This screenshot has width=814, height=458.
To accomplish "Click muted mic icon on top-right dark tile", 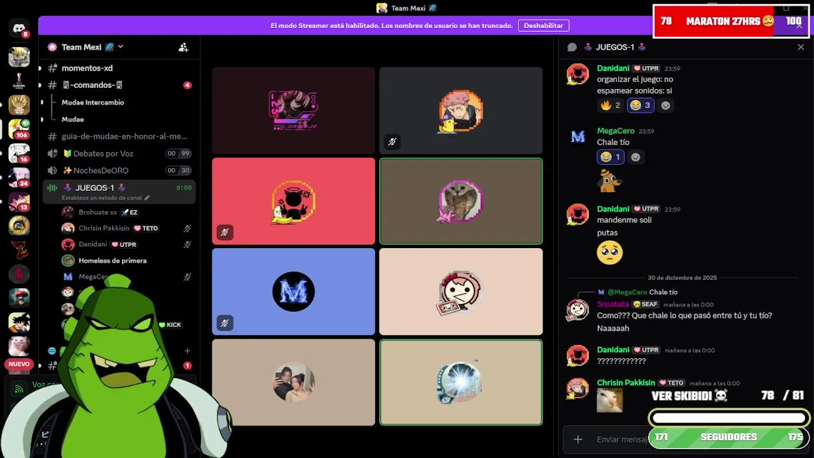I will tap(392, 142).
